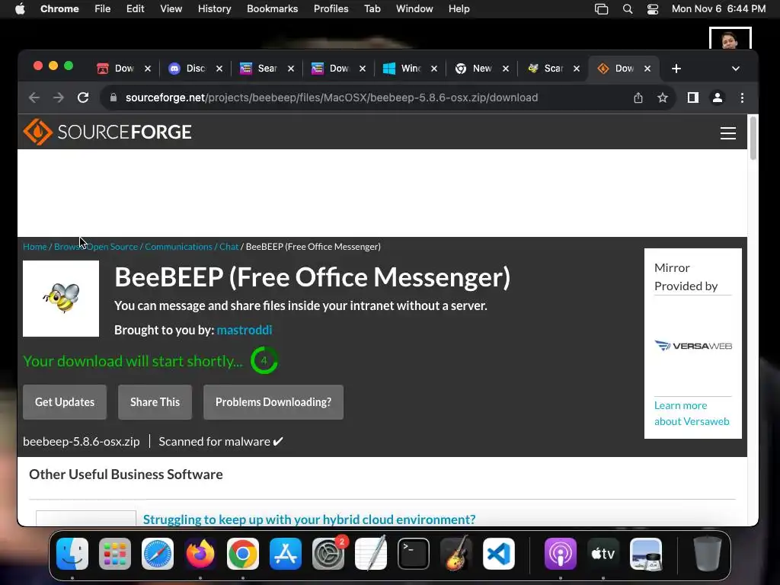Viewport: 780px width, 585px height.
Task: Open the File menu
Action: pyautogui.click(x=103, y=9)
